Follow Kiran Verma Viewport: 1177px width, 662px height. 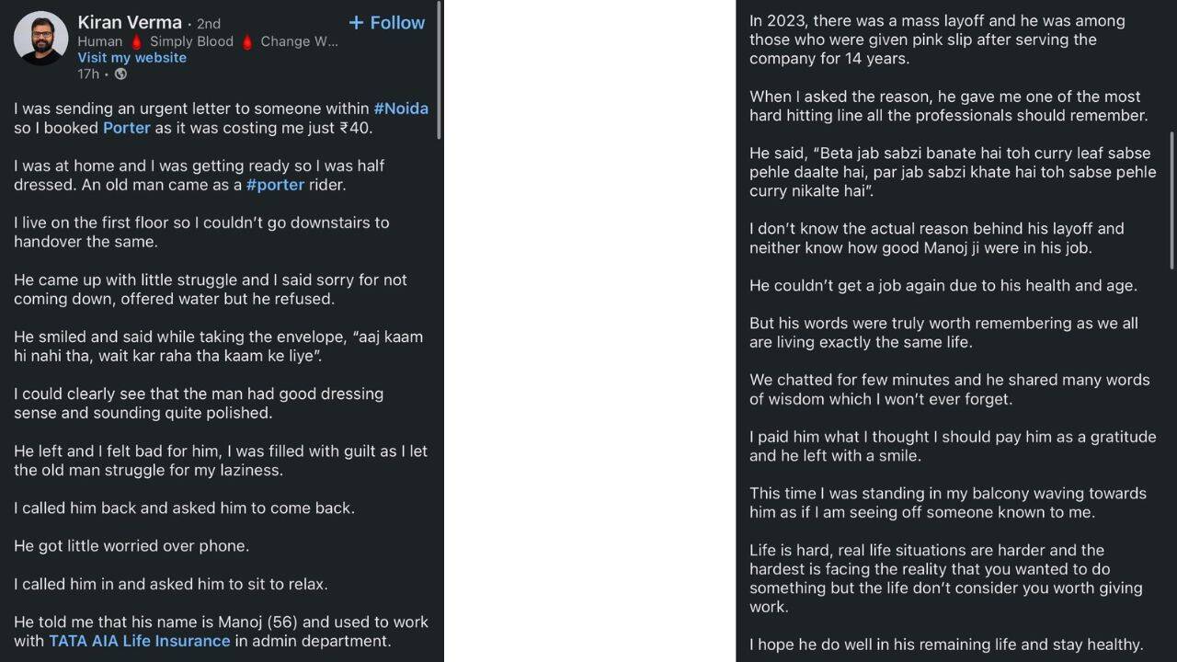386,23
